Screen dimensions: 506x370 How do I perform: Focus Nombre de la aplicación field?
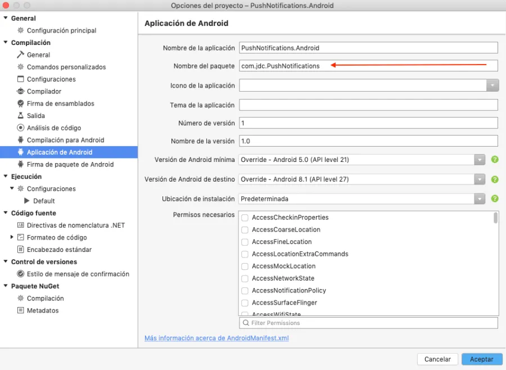(x=368, y=48)
